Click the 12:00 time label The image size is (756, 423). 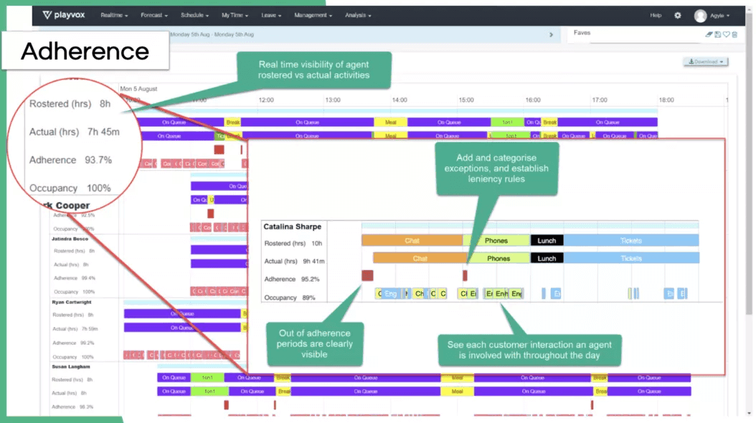coord(266,100)
